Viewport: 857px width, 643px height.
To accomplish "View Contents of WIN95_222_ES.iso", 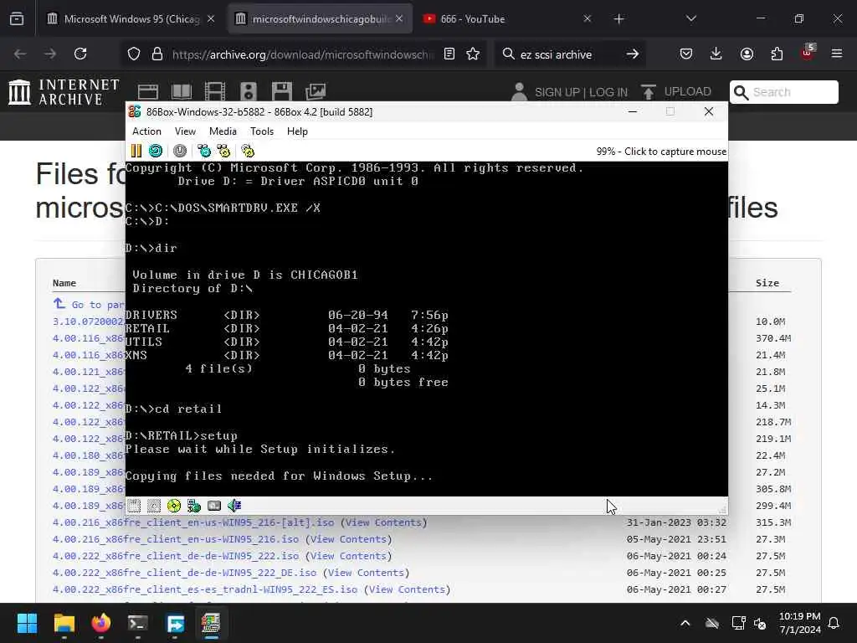I will [407, 589].
